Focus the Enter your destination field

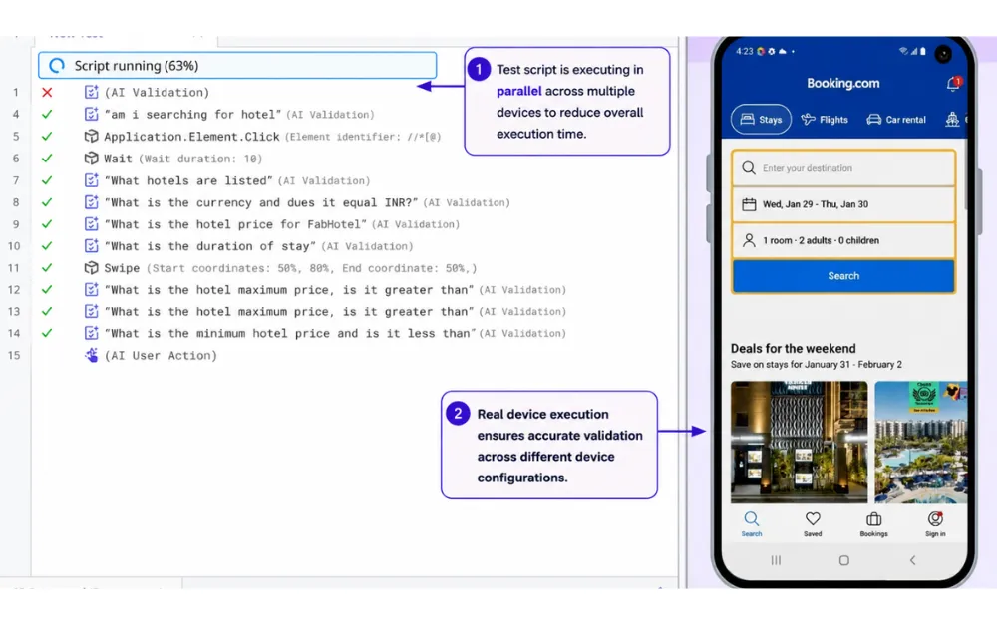pyautogui.click(x=843, y=168)
